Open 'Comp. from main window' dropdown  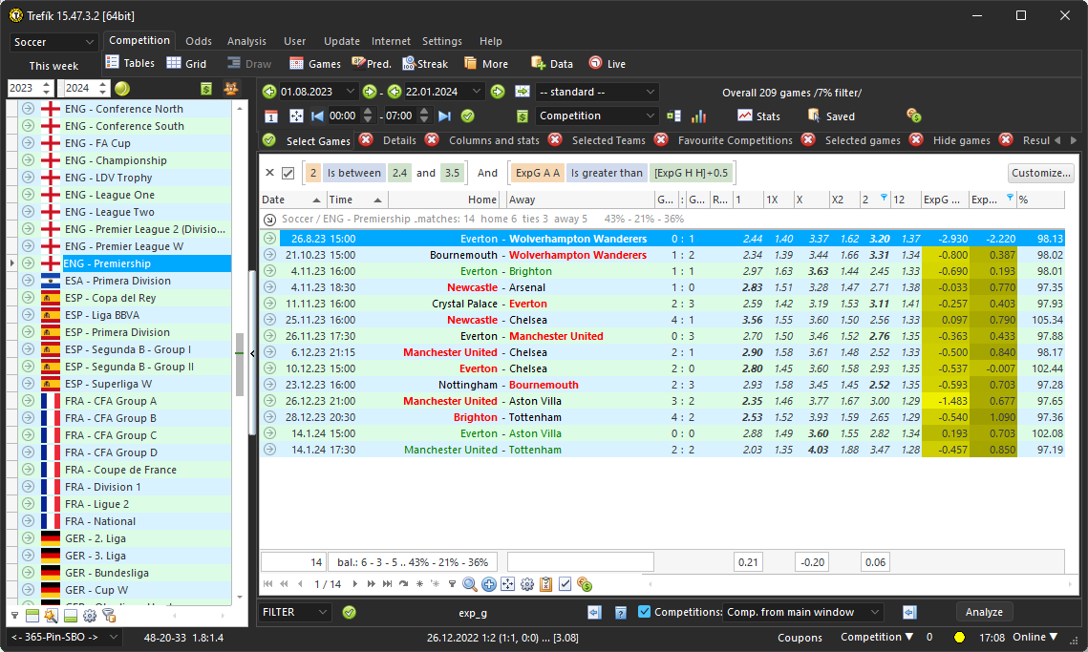[803, 612]
